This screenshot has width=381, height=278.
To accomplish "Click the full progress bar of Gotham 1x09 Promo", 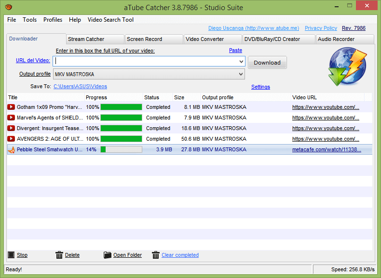I will click(121, 107).
